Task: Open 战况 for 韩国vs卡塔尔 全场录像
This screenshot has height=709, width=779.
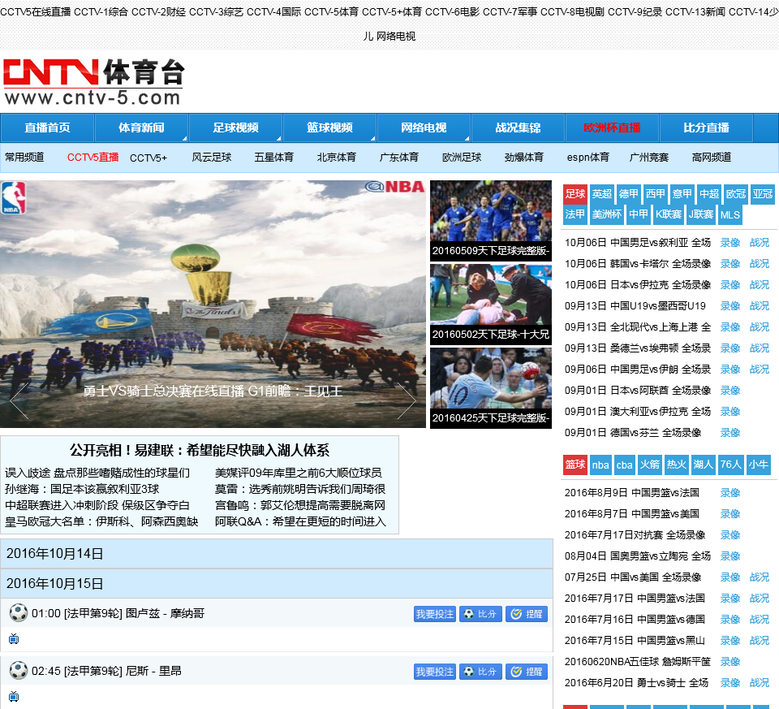Action: [x=760, y=263]
